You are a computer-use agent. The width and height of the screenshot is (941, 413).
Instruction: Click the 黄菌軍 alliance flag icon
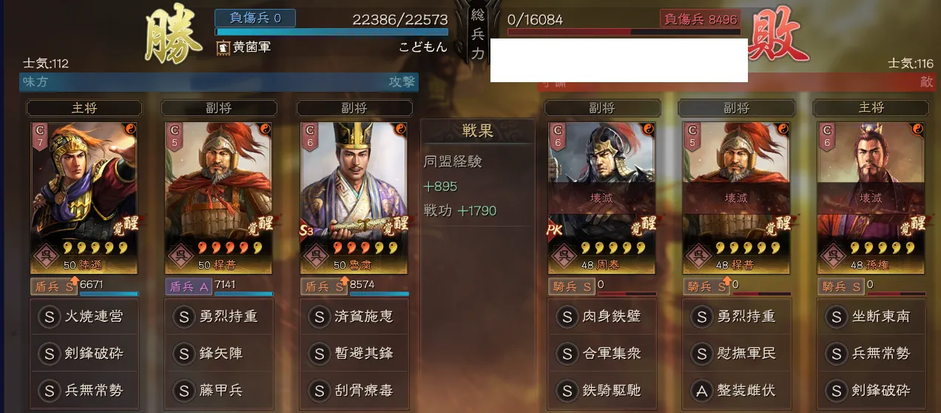[x=223, y=47]
